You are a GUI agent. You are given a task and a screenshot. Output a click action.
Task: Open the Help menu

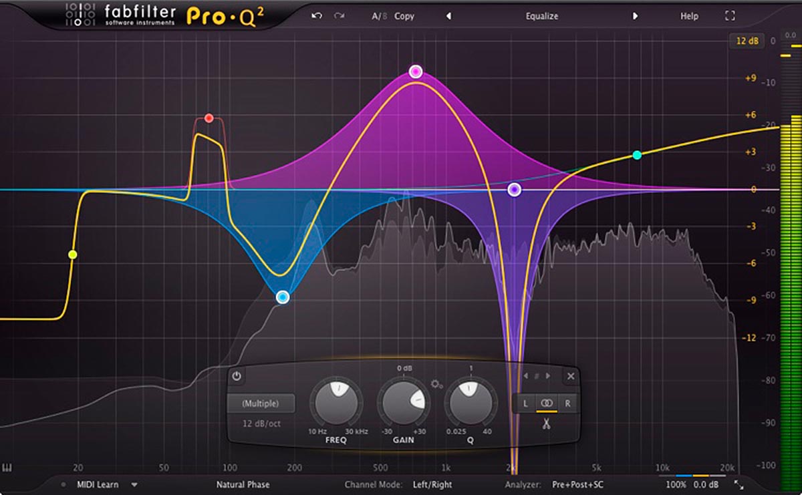point(689,16)
